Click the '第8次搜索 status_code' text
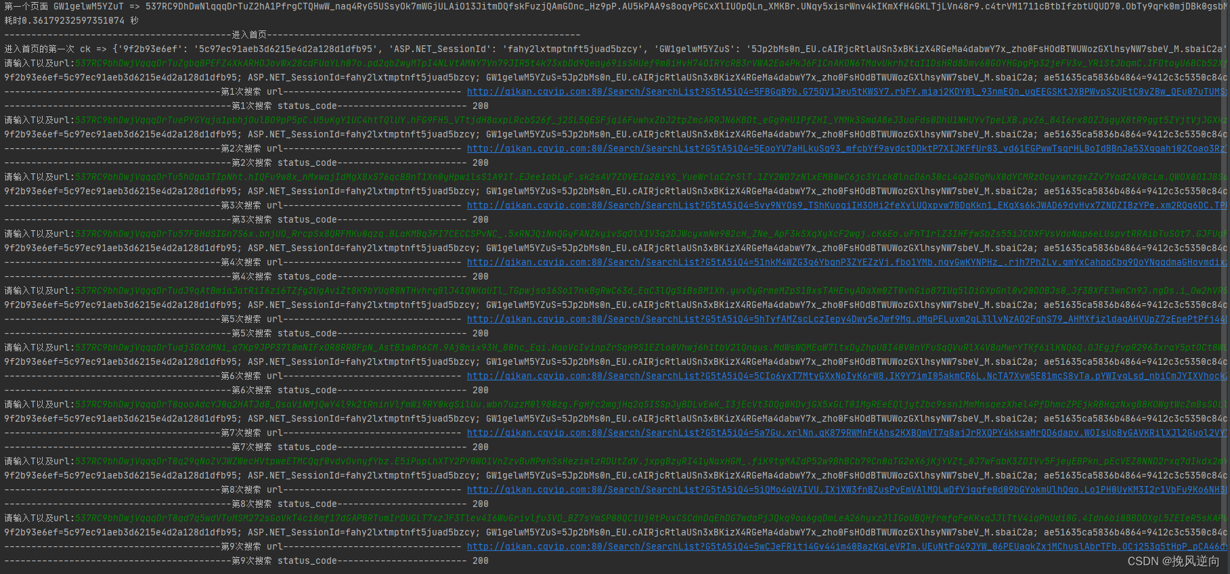Image resolution: width=1230 pixels, height=574 pixels. pos(284,504)
